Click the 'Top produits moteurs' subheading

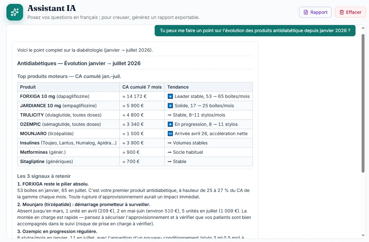click(69, 76)
